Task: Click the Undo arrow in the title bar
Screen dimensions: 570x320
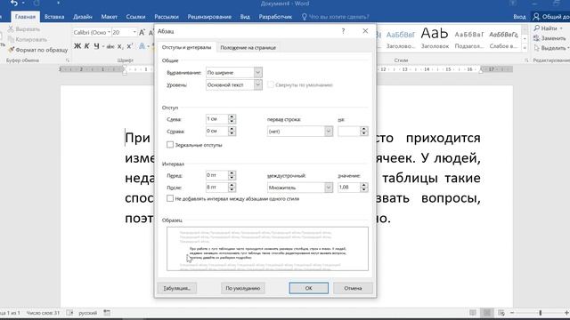Action: 14,4
